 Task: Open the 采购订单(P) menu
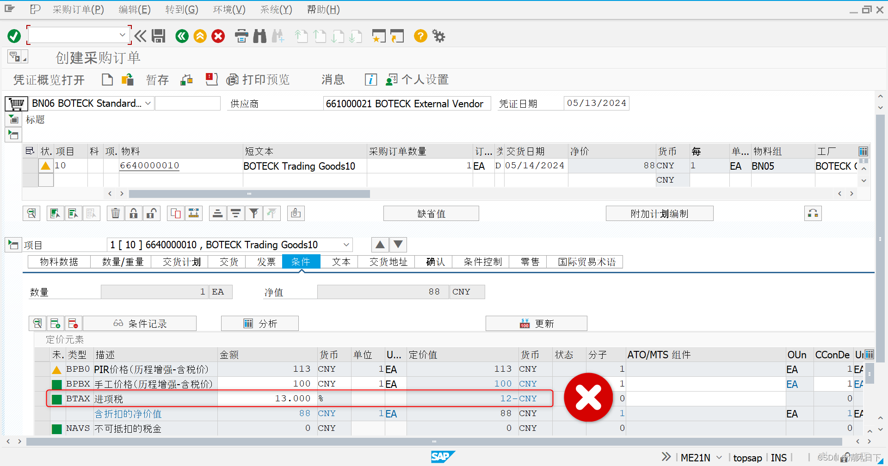point(78,9)
